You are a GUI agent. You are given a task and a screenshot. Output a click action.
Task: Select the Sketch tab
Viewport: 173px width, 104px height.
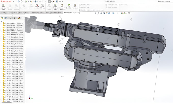[x=16, y=13]
